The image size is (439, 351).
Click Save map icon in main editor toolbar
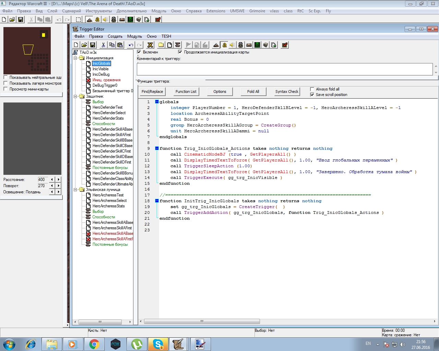click(21, 20)
